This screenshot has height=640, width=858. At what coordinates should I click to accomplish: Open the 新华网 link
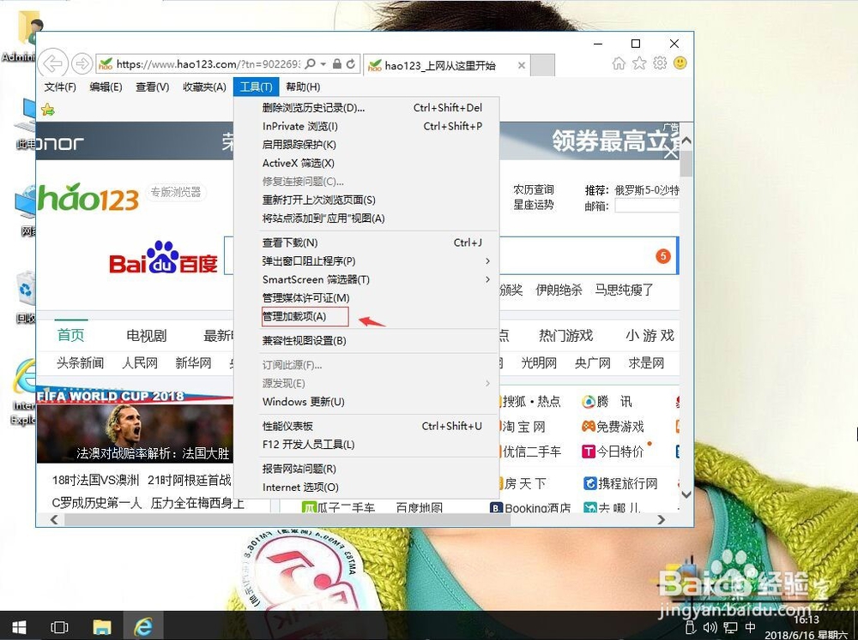pos(193,363)
